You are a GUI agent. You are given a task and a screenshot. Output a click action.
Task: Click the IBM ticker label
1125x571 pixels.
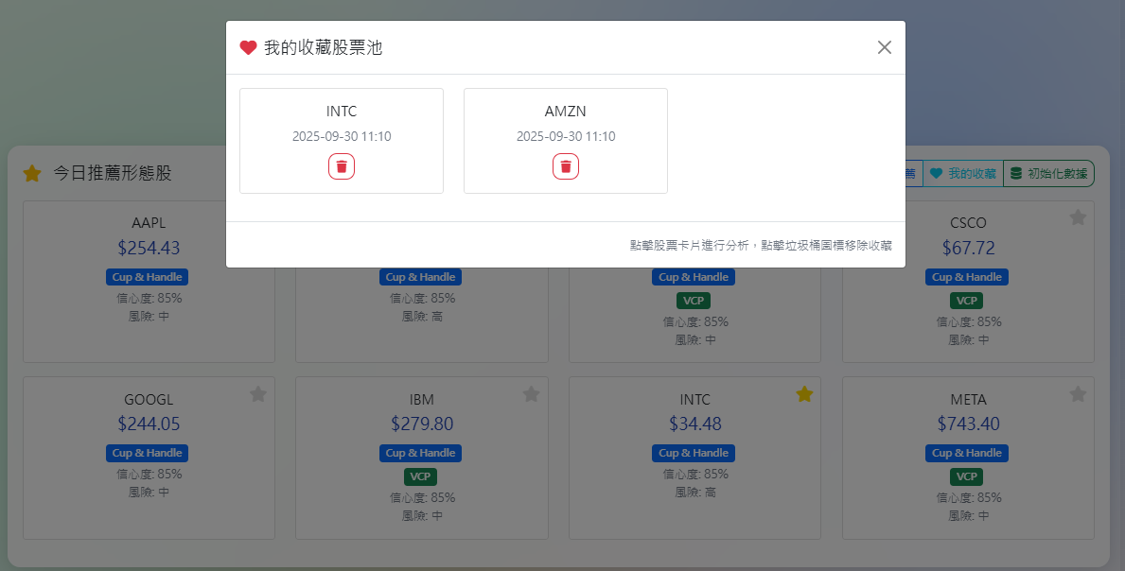pyautogui.click(x=422, y=399)
